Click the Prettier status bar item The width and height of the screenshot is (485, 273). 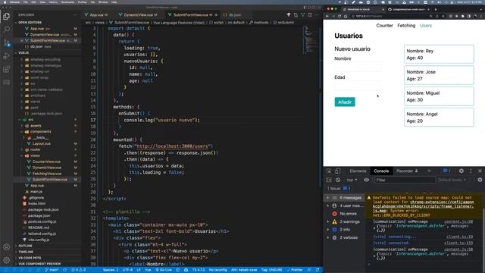[295, 270]
